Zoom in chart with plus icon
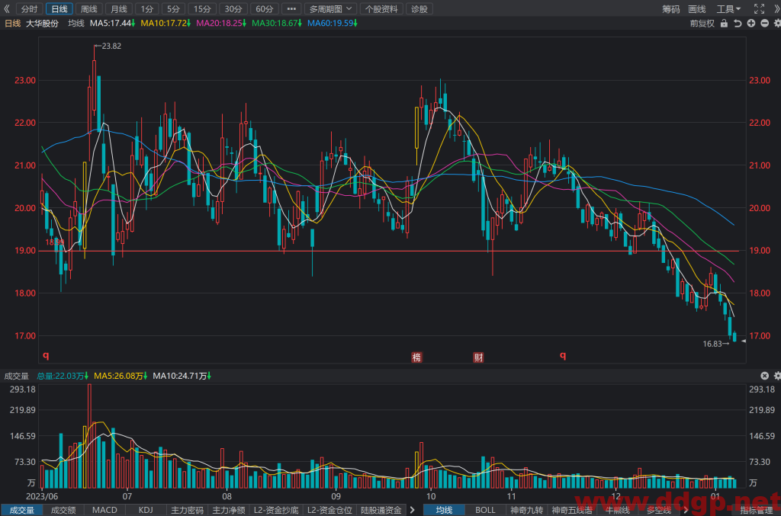The width and height of the screenshot is (781, 516). (750, 24)
